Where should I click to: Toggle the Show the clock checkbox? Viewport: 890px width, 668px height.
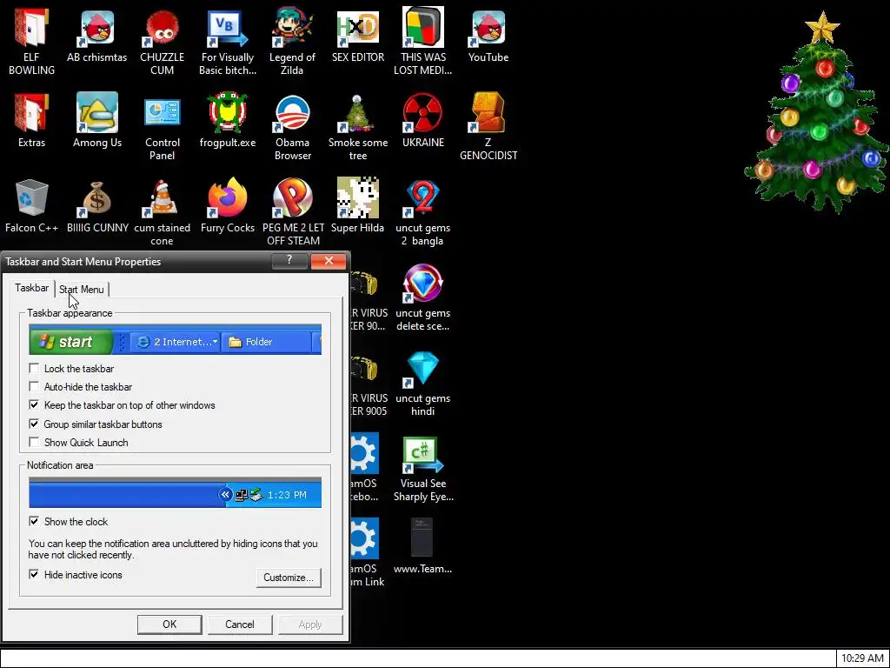pos(34,522)
